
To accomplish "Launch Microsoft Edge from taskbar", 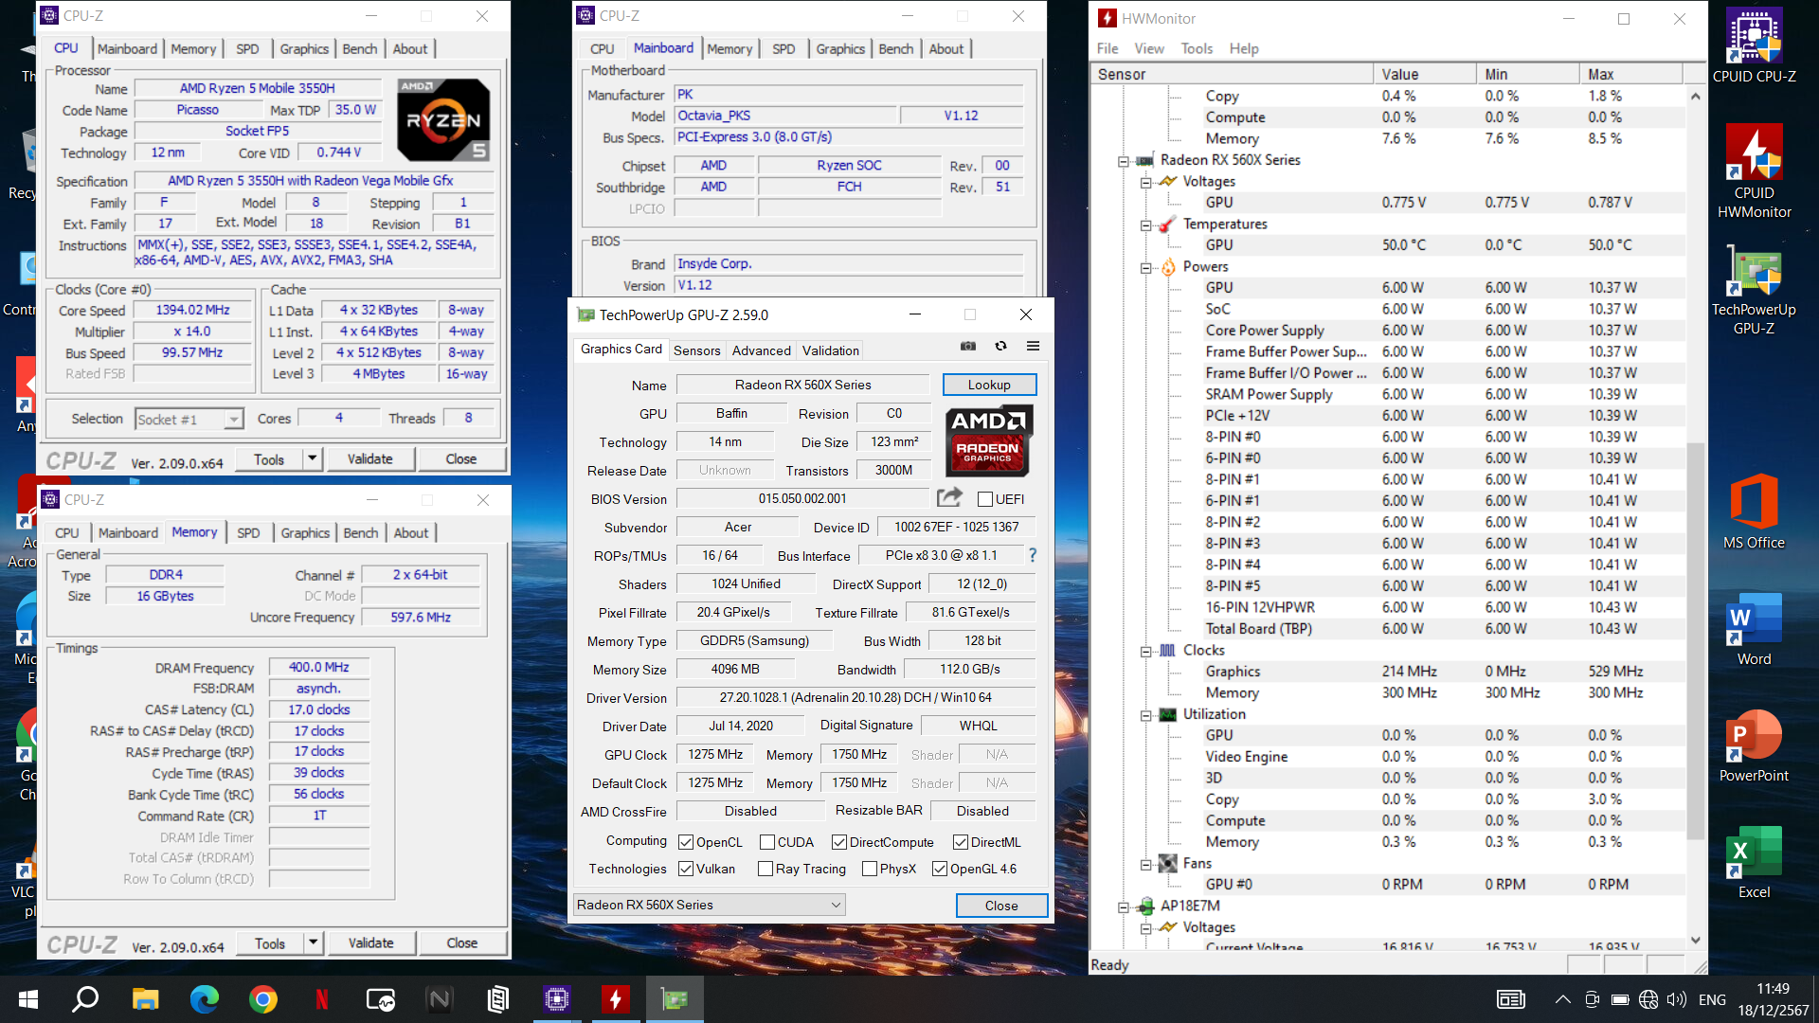I will click(204, 998).
